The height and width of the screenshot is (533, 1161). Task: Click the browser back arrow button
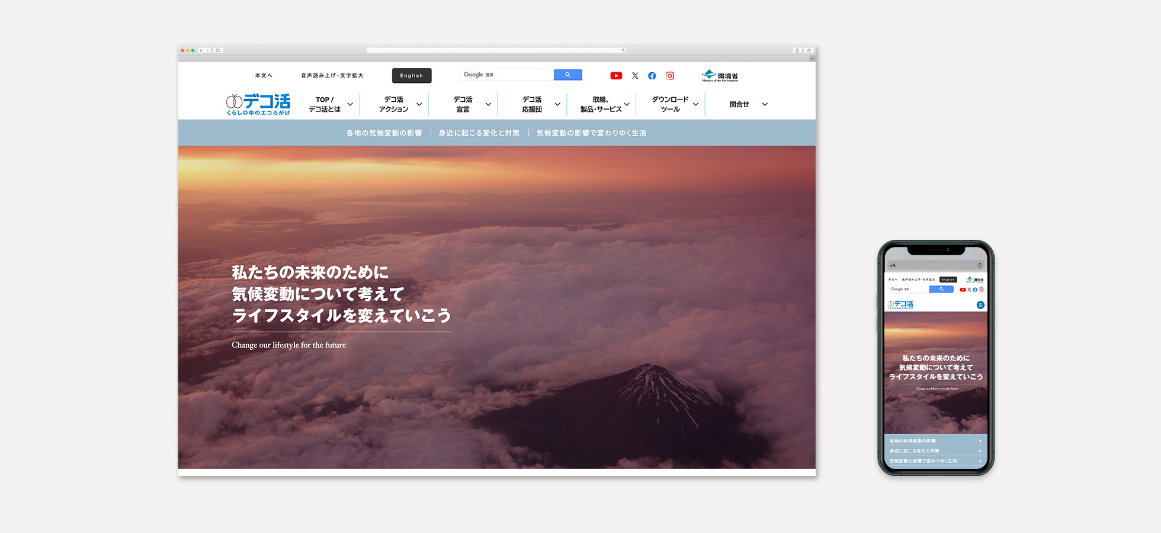(201, 50)
